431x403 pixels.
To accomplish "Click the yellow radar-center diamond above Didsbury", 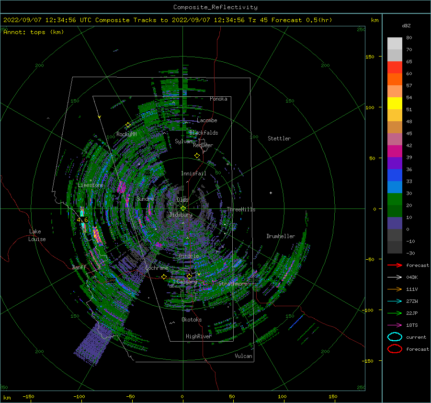I will (183, 208).
